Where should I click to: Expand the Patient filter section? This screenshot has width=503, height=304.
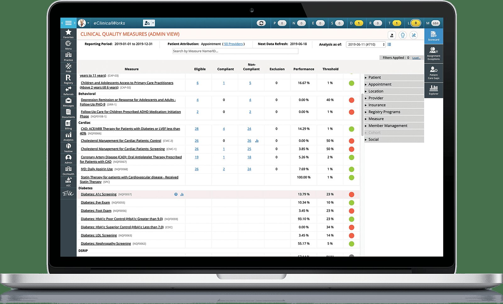[374, 77]
